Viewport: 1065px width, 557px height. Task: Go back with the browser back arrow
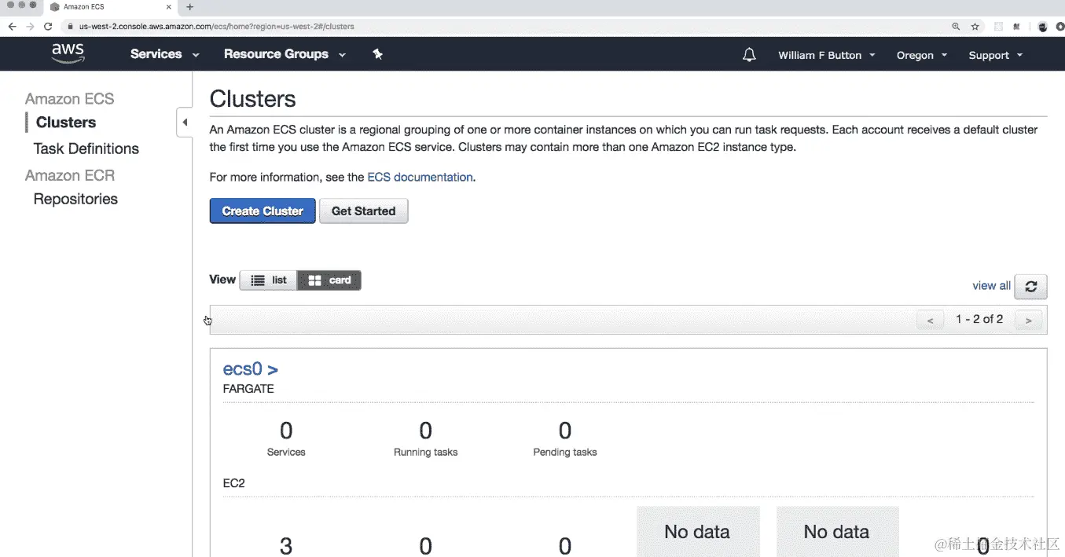point(12,26)
